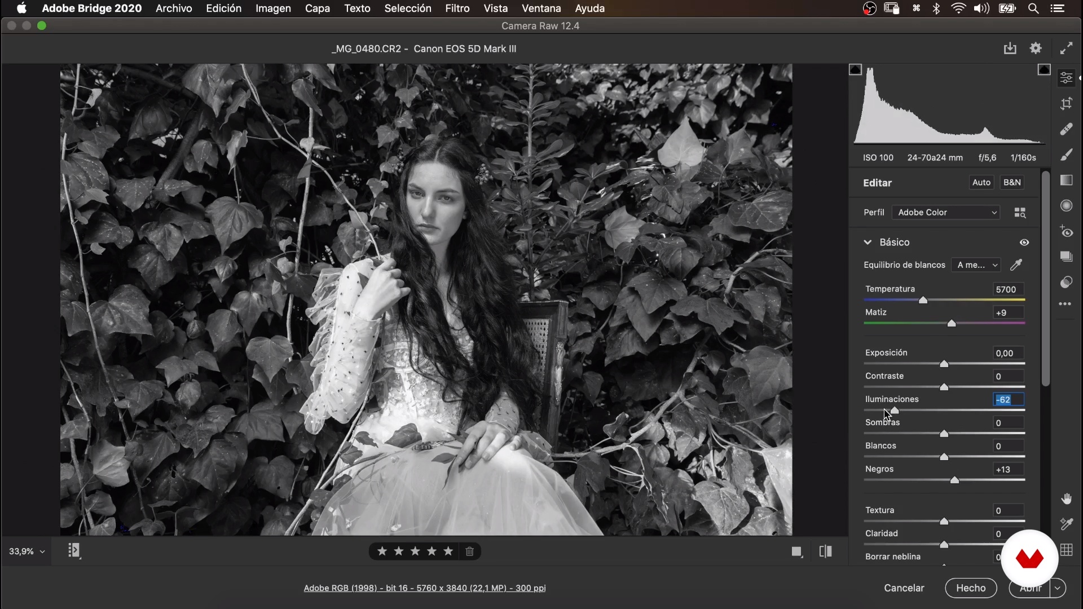Cycle before/after comparison view
This screenshot has width=1083, height=609.
[x=825, y=551]
